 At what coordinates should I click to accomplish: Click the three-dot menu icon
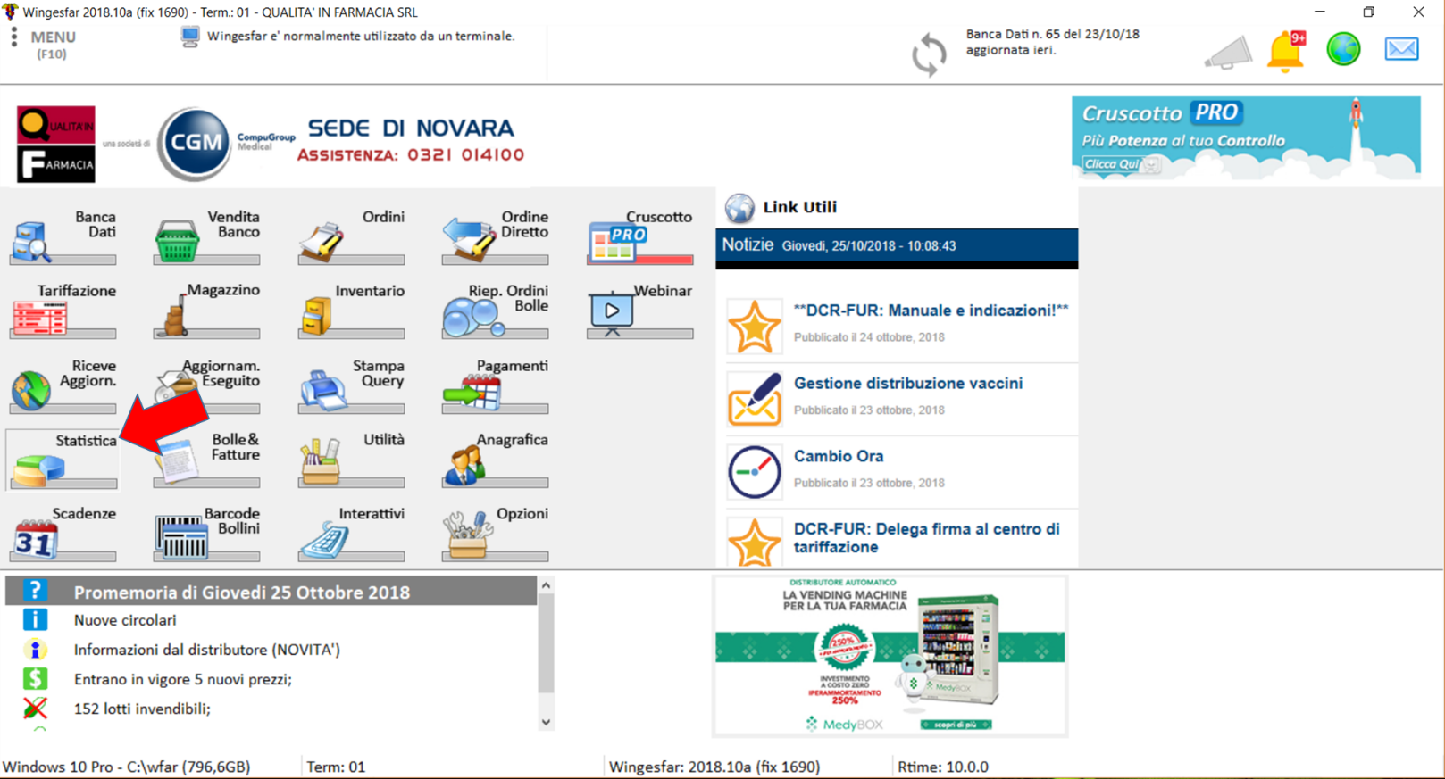click(14, 37)
